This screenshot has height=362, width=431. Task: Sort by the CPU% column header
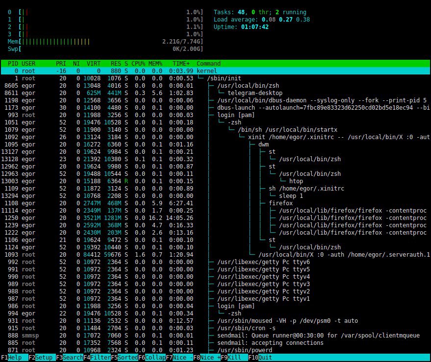138,64
